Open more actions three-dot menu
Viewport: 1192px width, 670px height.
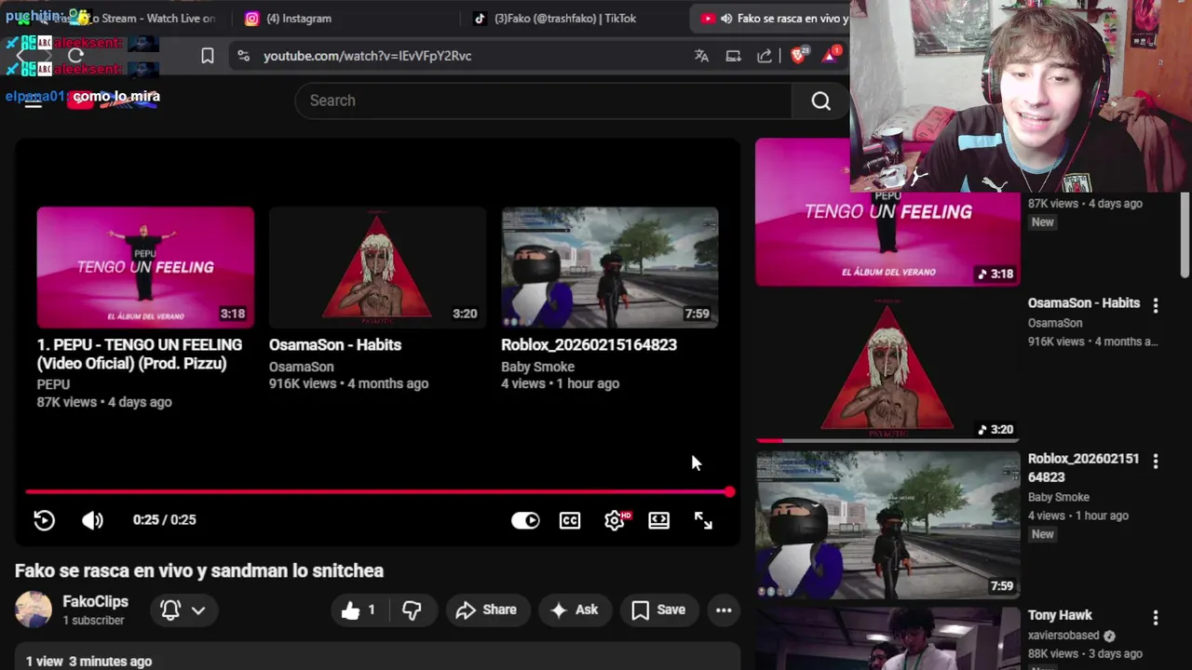pyautogui.click(x=724, y=610)
